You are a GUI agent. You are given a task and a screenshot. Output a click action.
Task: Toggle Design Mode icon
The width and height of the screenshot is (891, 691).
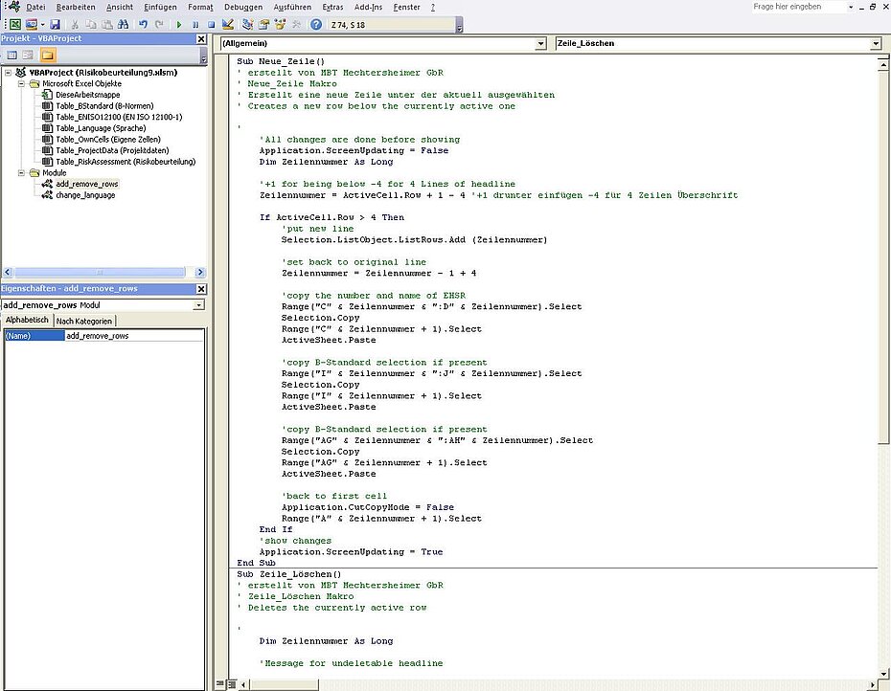228,25
